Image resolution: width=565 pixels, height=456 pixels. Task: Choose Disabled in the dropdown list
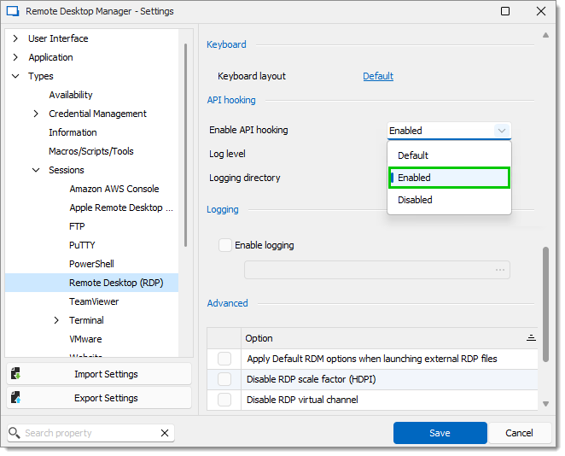pyautogui.click(x=449, y=200)
